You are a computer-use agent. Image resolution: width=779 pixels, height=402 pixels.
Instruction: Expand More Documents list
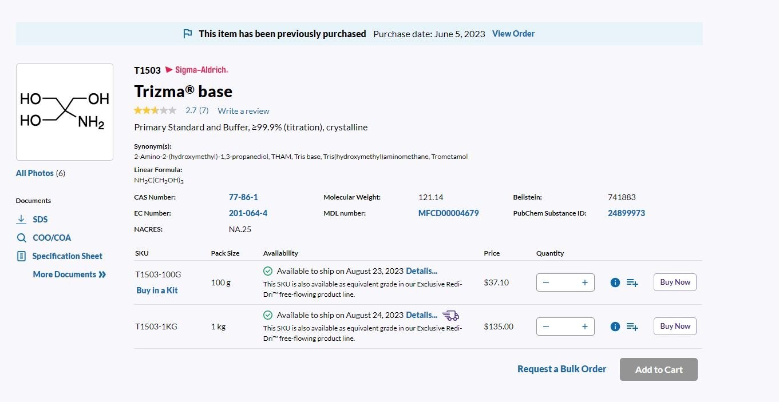coord(69,274)
